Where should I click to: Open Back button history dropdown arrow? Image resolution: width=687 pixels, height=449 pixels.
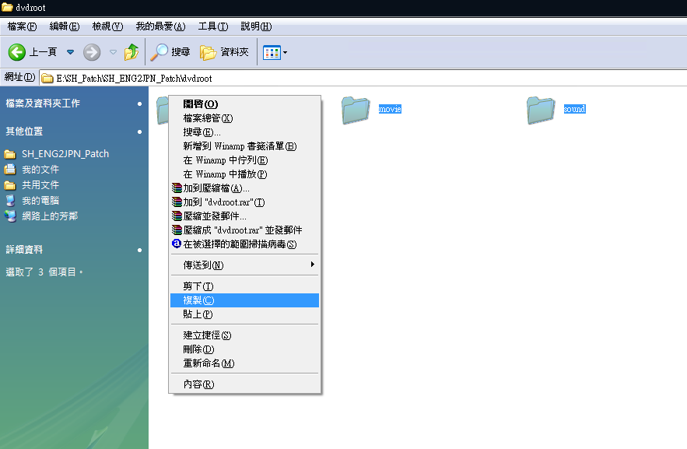coord(70,52)
